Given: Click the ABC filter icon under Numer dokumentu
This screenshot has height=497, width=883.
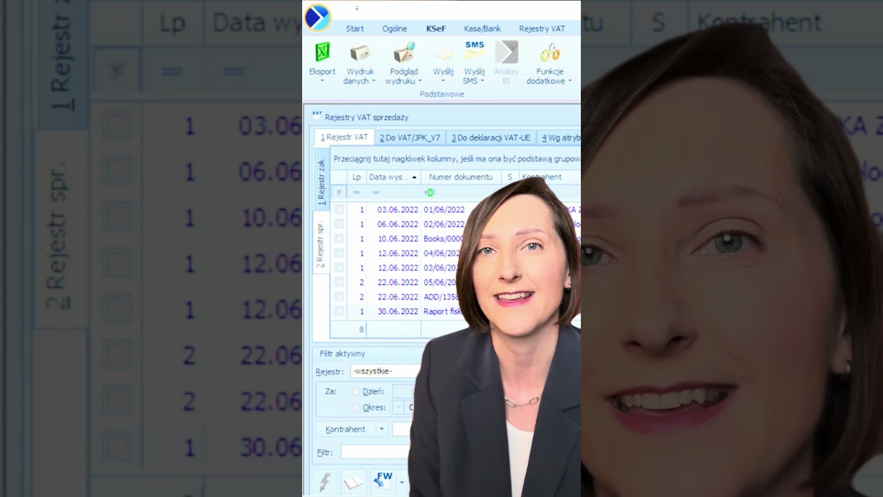Looking at the screenshot, I should (x=430, y=193).
